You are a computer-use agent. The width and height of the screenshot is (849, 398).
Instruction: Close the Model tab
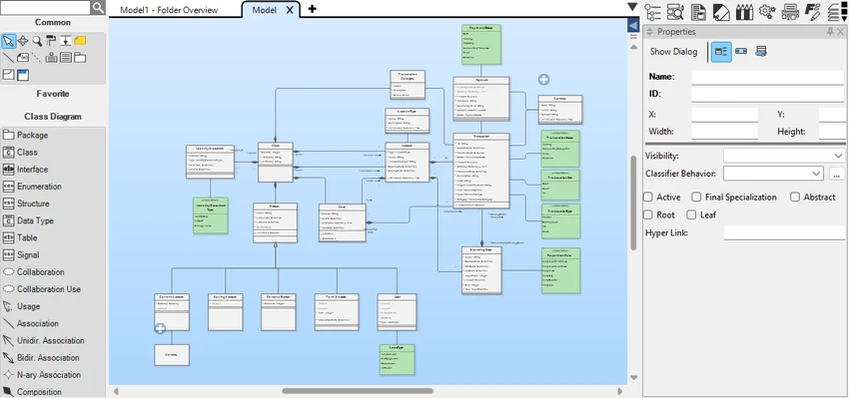(290, 10)
